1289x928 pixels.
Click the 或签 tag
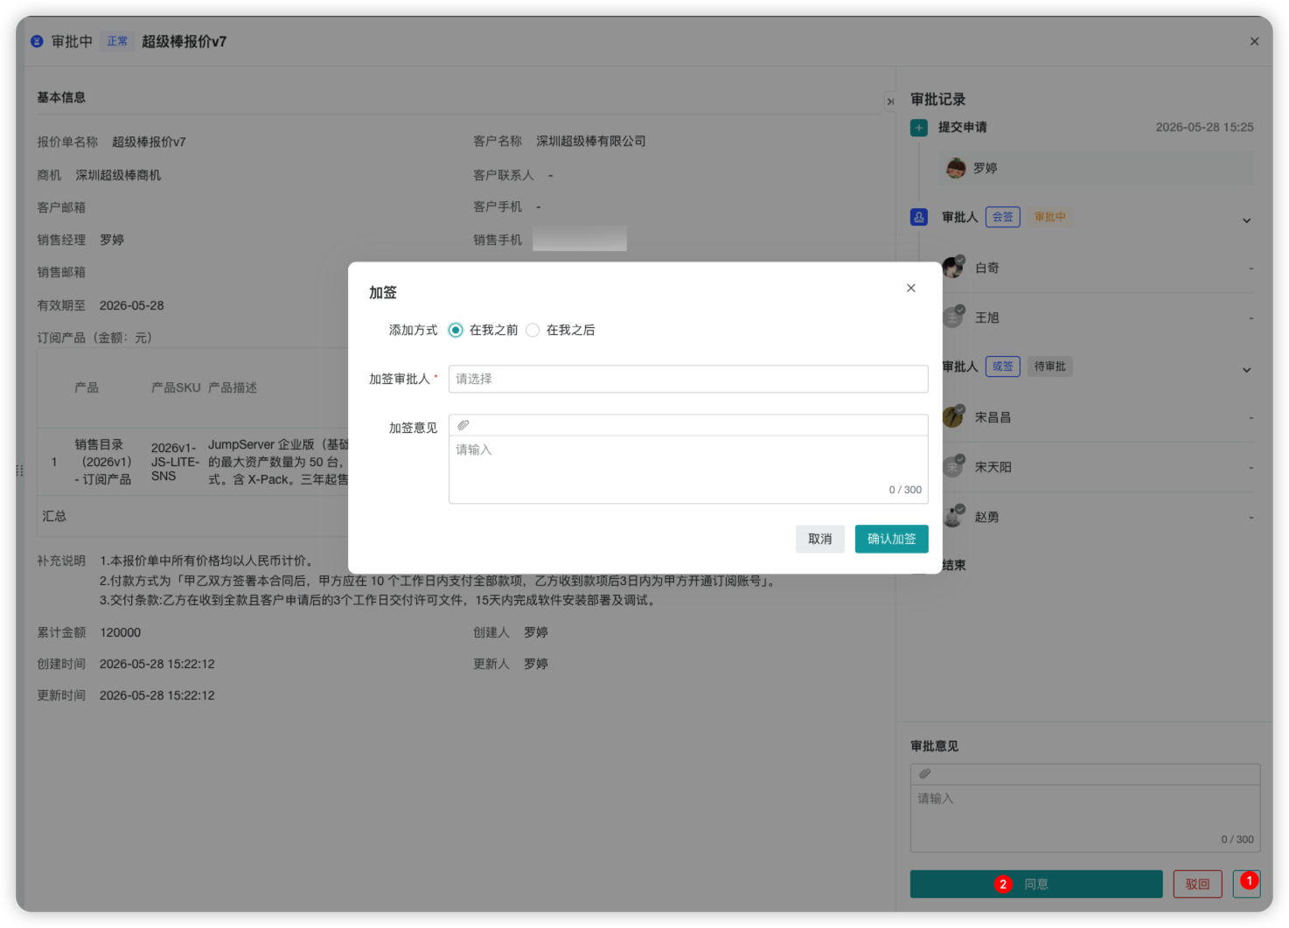(1003, 366)
